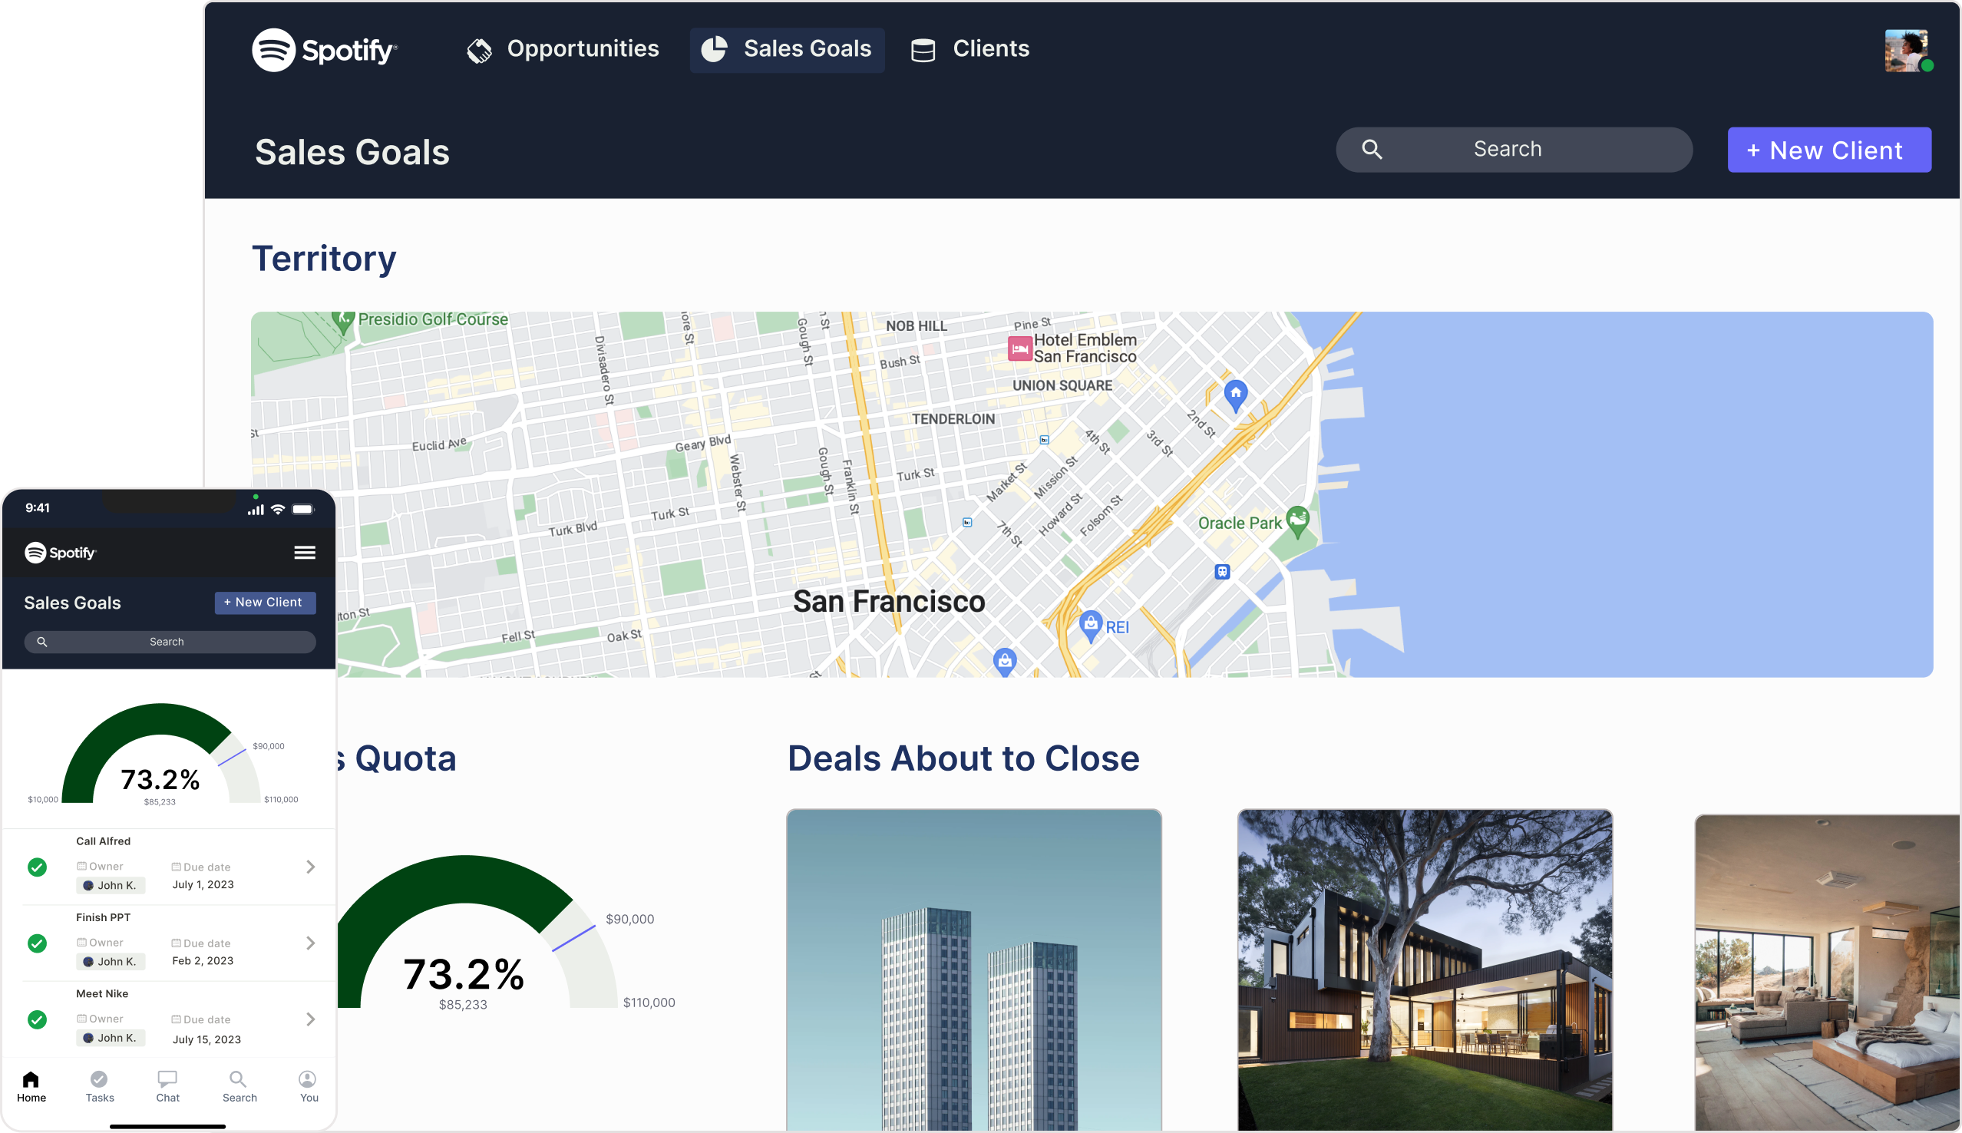The image size is (1962, 1133).
Task: Click the Clients database icon
Action: click(923, 51)
